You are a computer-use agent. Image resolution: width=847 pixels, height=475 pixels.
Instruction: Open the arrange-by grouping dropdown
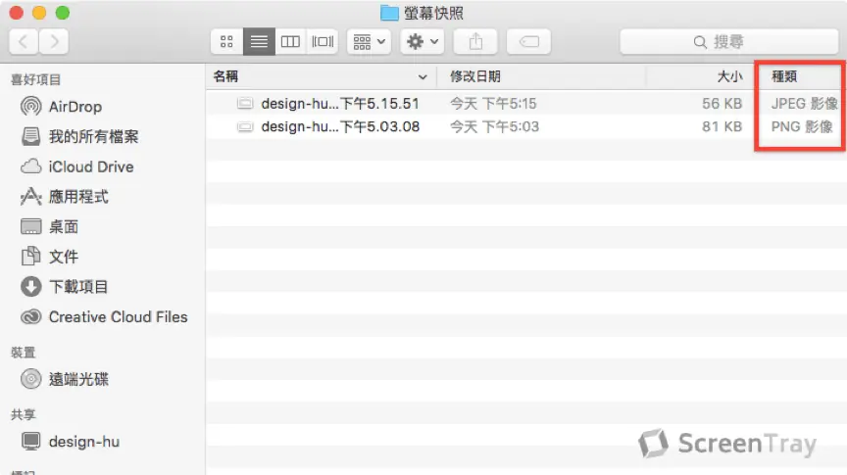coord(369,41)
